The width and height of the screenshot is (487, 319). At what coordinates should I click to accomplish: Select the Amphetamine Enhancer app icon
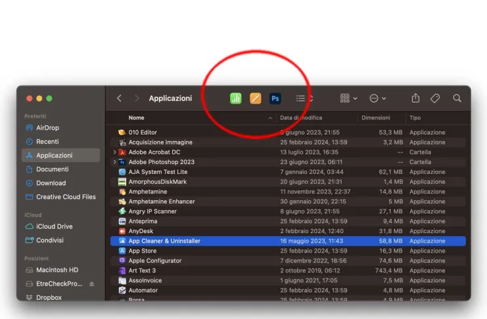pos(122,202)
